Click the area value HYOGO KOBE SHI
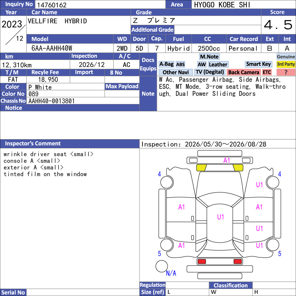The image size is (296, 296). (x=222, y=5)
